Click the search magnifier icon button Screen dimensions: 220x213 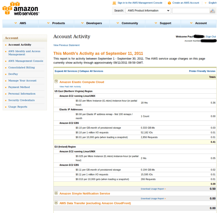click(212, 11)
